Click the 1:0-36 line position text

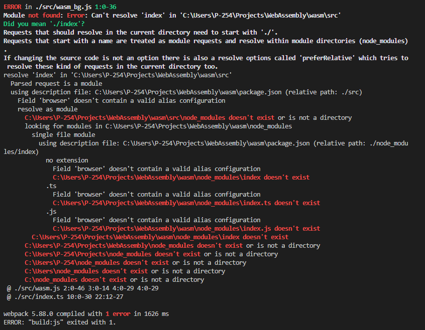coord(105,7)
